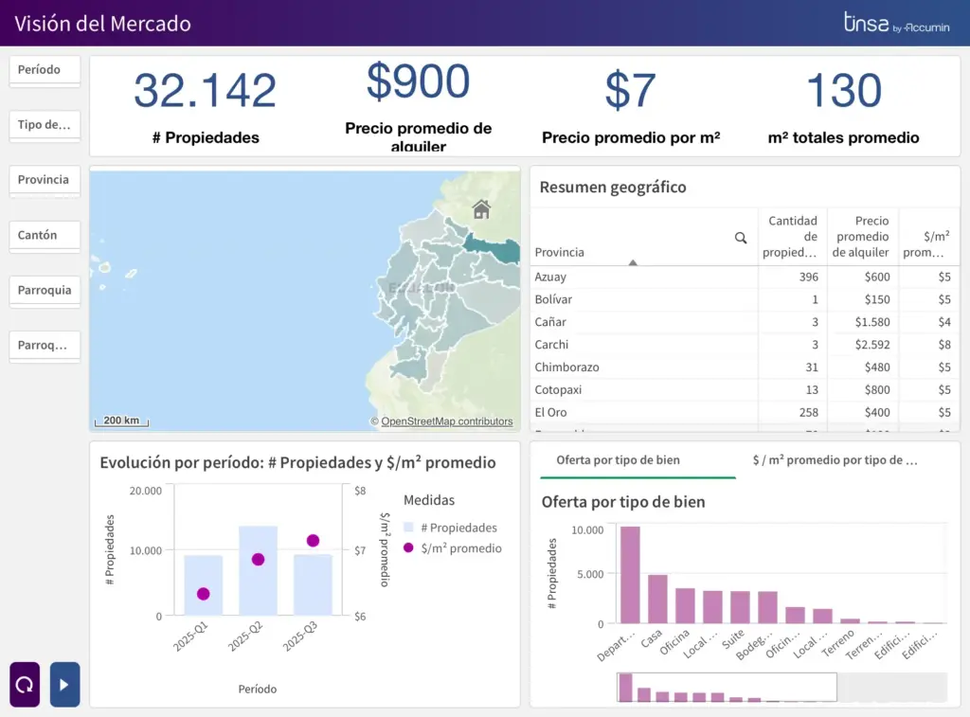970x717 pixels.
Task: Click the search icon in Provincia column
Action: pos(741,238)
